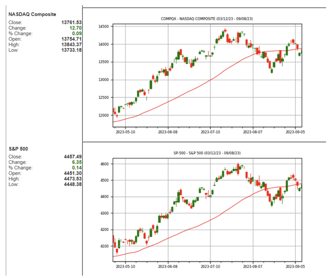Click the 12000 axis label
Viewport: 332px width, 278px height.
click(103, 115)
